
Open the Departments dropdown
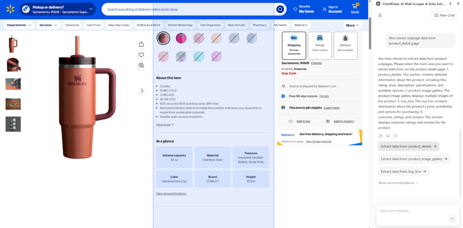pos(19,25)
